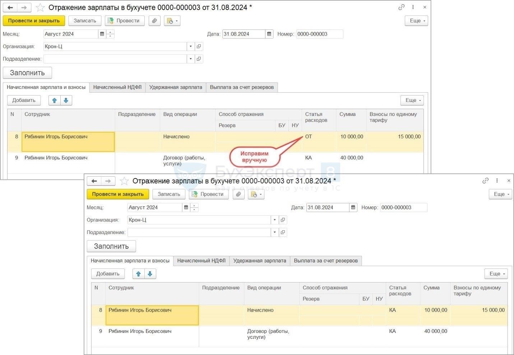Star the top window document as favorite

coord(40,8)
